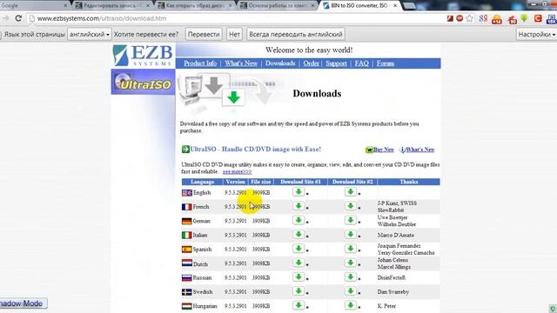Image resolution: width=557 pixels, height=313 pixels.
Task: Open the Forum link
Action: tap(386, 63)
